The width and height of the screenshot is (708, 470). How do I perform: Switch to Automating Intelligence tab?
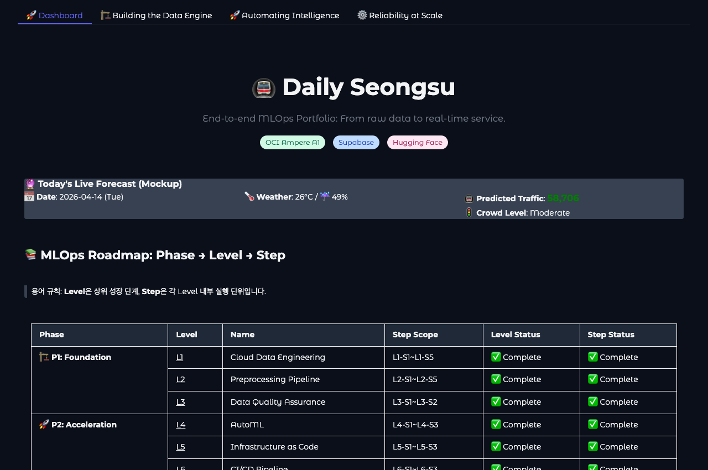285,15
